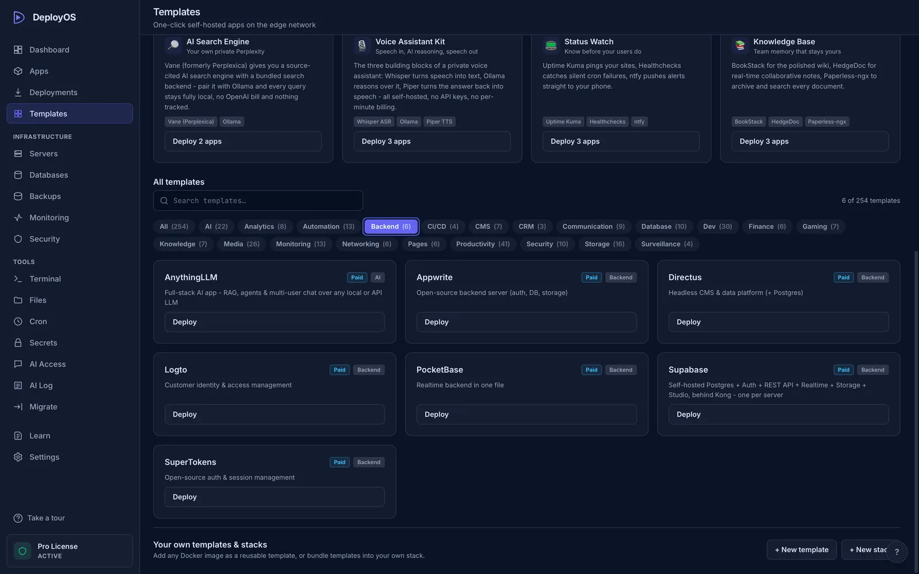This screenshot has height=574, width=919.
Task: Deploy the Supabase template
Action: pyautogui.click(x=778, y=414)
